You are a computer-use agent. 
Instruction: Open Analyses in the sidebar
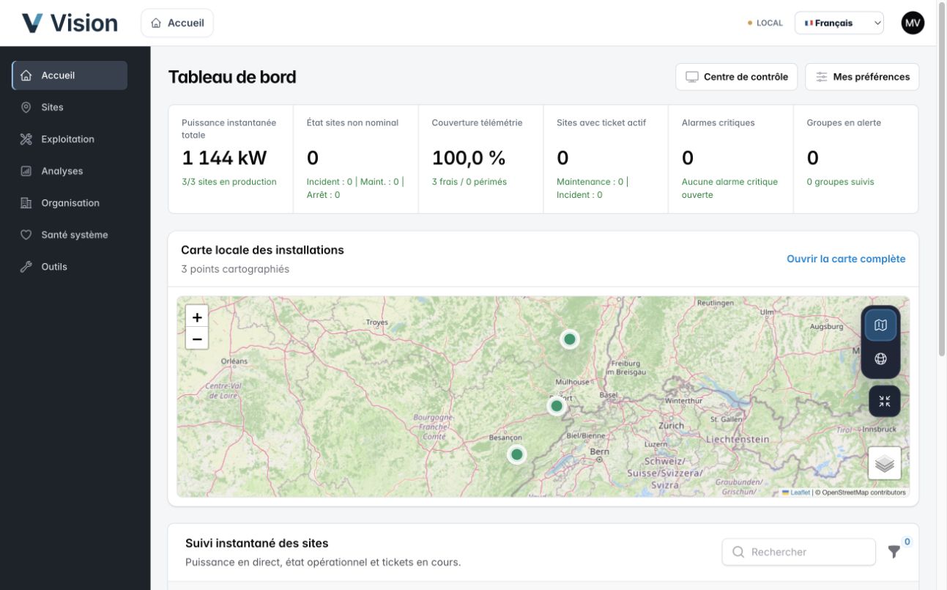[70, 171]
